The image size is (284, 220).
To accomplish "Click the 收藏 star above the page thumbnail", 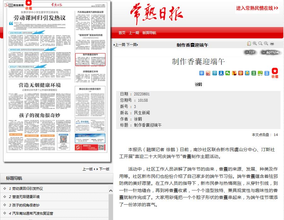I will point(29,5).
